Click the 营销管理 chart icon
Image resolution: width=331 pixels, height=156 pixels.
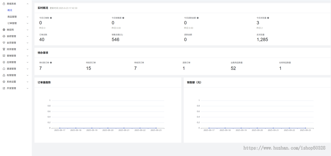(4, 56)
